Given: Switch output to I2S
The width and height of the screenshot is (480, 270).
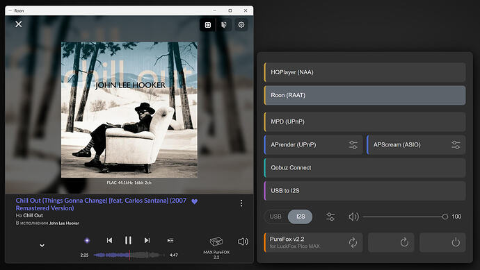Looking at the screenshot, I should pyautogui.click(x=301, y=217).
